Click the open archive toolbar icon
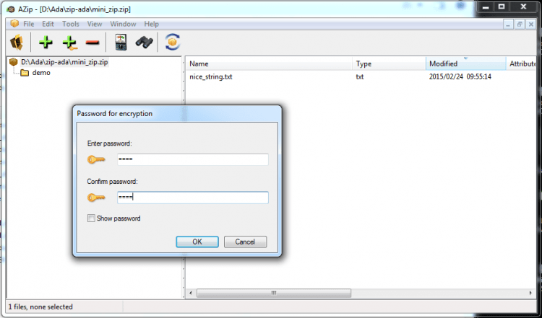The image size is (542, 318). point(17,43)
